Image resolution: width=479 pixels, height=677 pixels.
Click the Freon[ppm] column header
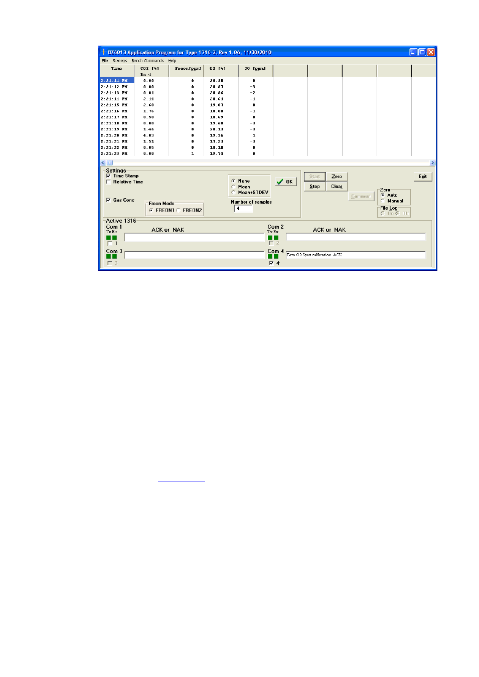click(186, 71)
